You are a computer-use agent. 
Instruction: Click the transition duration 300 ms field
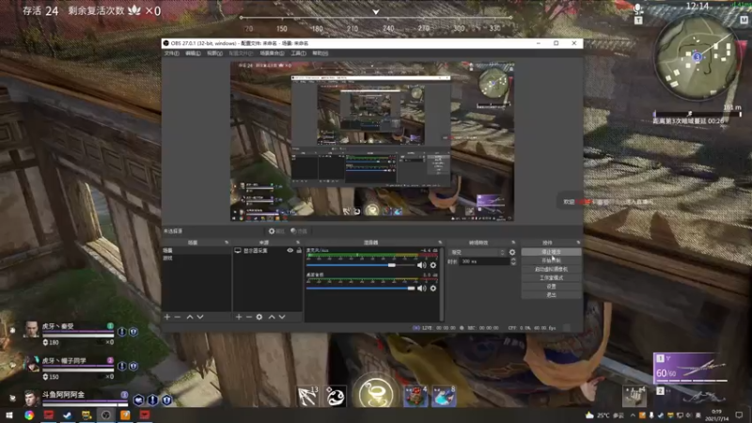pyautogui.click(x=484, y=261)
